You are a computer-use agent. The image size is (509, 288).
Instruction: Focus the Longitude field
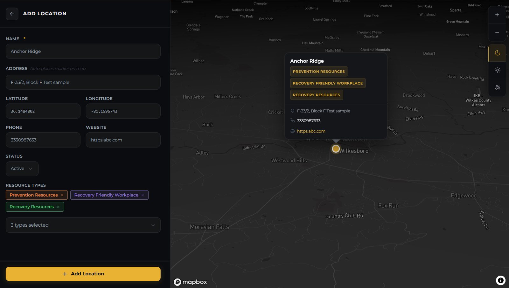pyautogui.click(x=123, y=111)
